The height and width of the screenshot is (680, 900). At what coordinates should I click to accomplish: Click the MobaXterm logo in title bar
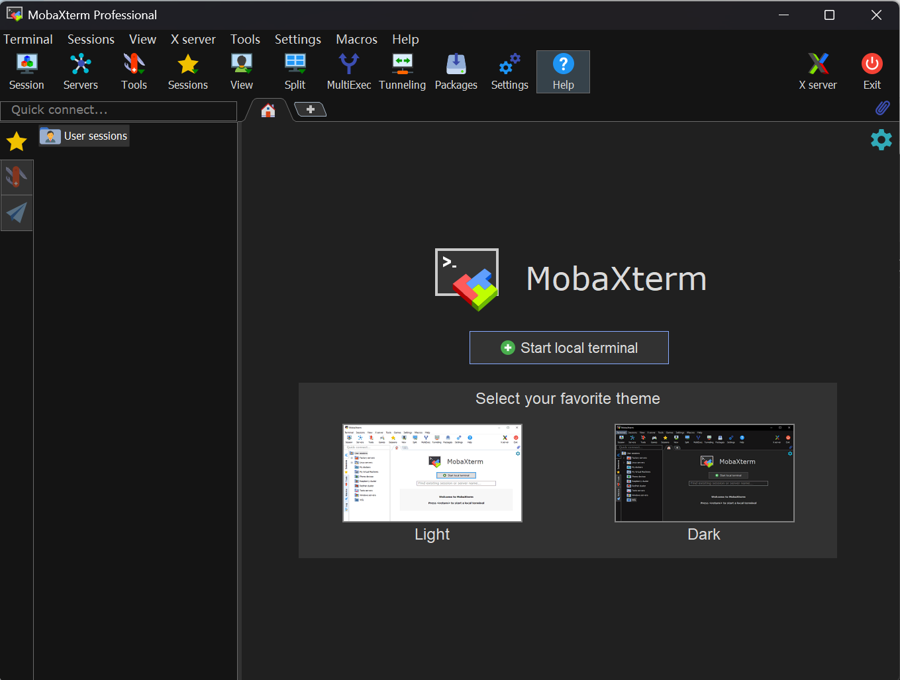click(14, 15)
